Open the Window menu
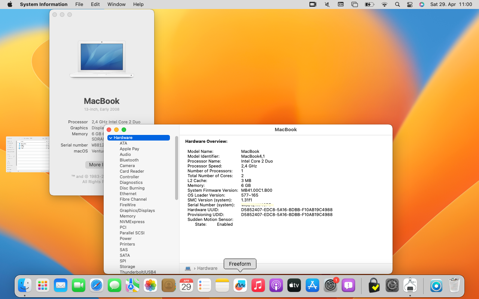479x299 pixels. pos(116,4)
